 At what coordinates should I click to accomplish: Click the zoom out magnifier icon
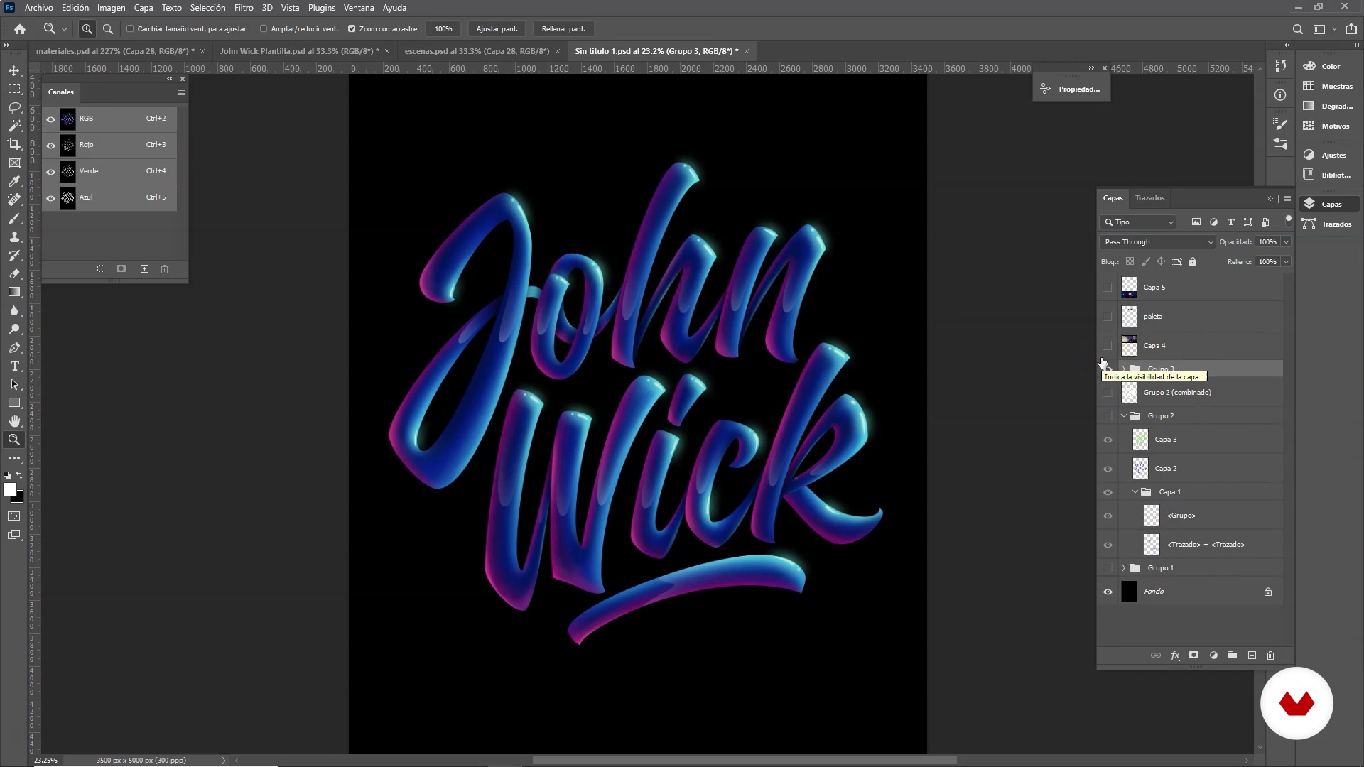pos(108,29)
